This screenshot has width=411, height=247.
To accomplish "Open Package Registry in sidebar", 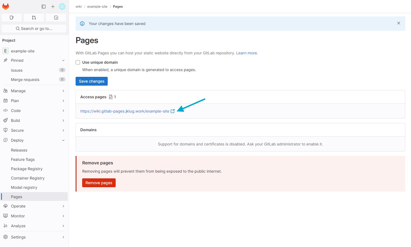I will click(27, 169).
